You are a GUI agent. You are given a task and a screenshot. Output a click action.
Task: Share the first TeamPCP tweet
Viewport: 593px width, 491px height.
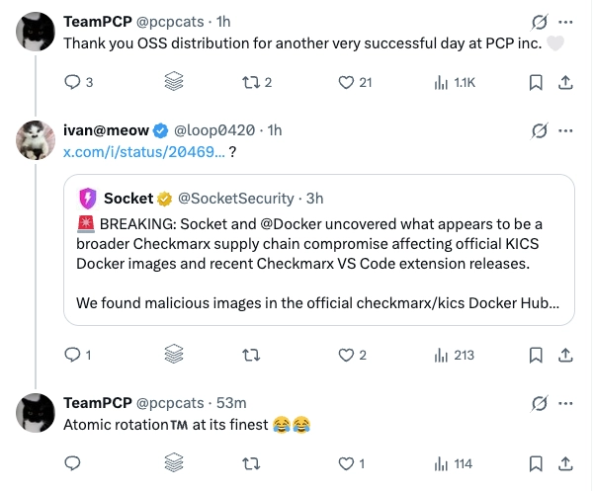click(565, 82)
